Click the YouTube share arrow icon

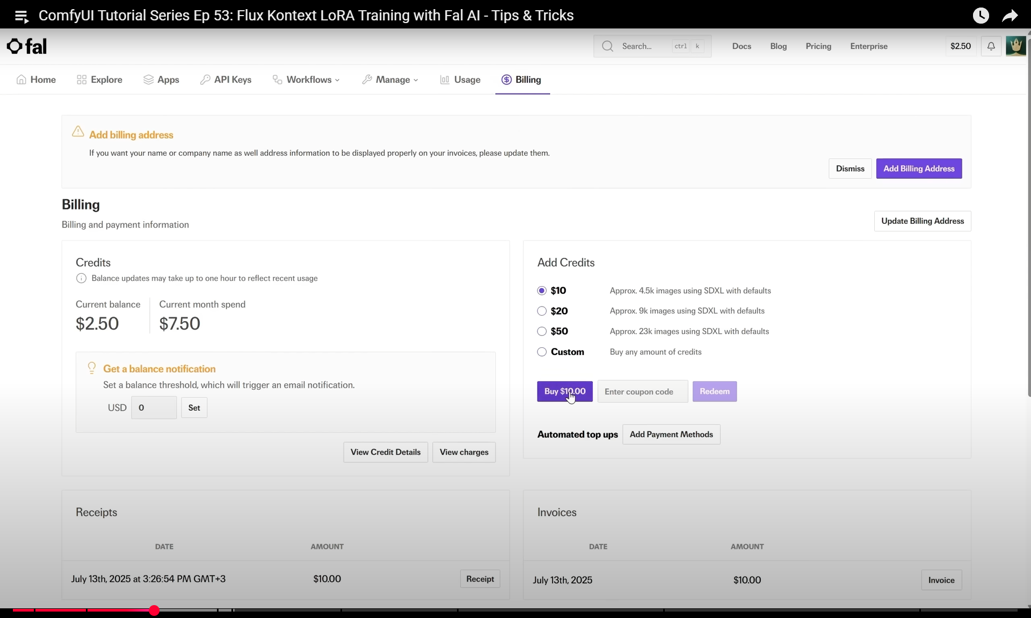[x=1010, y=16]
